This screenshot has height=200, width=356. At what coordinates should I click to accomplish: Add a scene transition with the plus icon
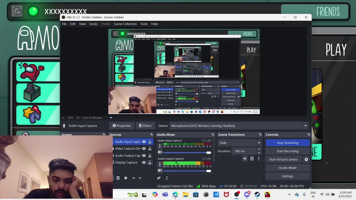click(245, 159)
